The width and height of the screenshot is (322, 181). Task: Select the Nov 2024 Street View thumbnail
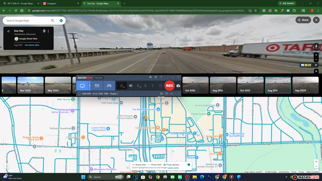[x=30, y=85]
